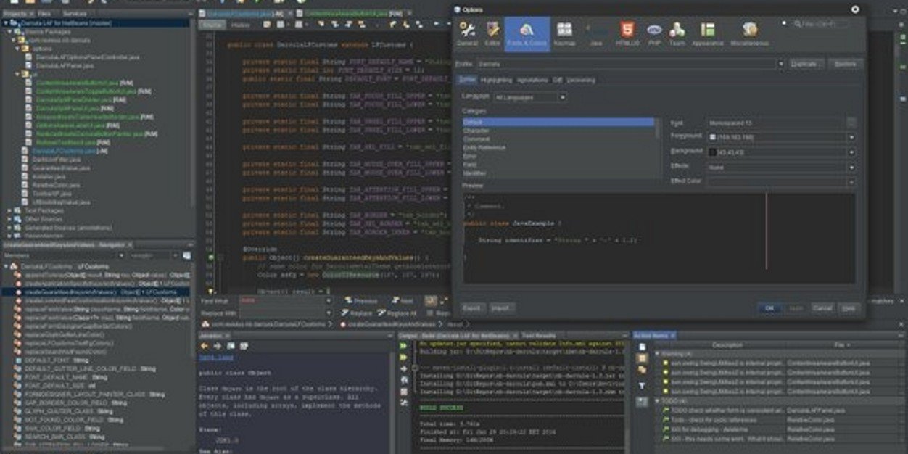Screen dimensions: 908x454
Task: Open the Effects dropdown
Action: pyautogui.click(x=781, y=167)
